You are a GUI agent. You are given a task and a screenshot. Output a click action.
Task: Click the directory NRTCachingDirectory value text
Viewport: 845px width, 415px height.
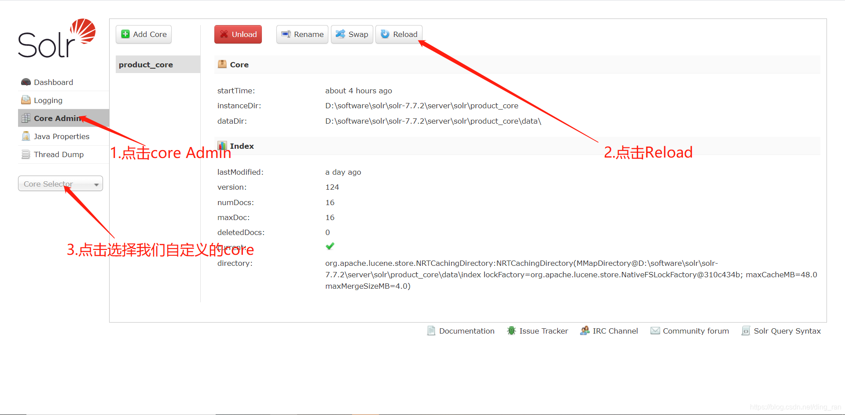[571, 275]
